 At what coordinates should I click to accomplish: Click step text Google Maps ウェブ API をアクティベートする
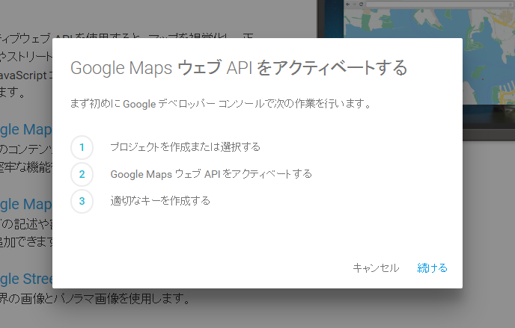211,174
